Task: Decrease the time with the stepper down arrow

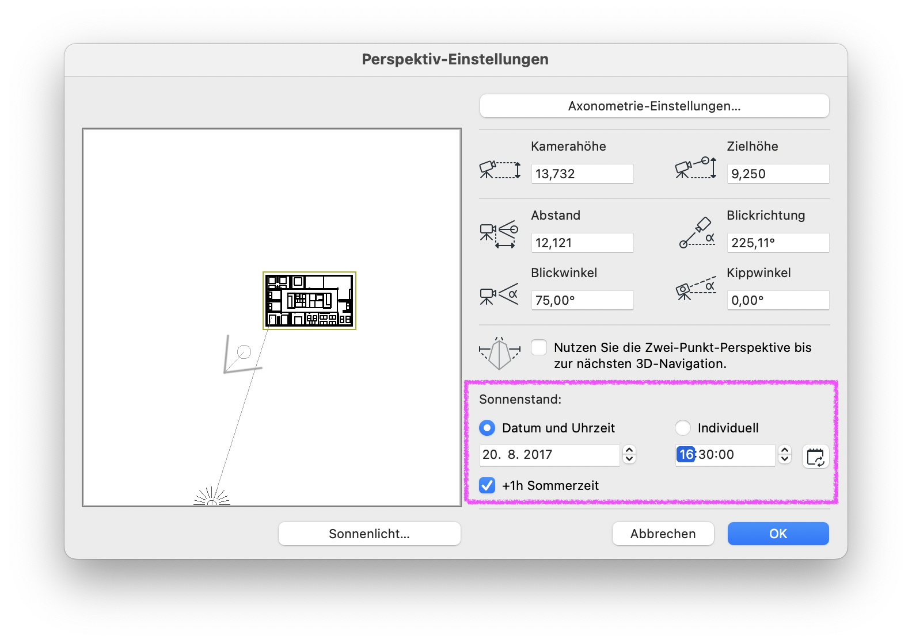Action: tap(785, 459)
